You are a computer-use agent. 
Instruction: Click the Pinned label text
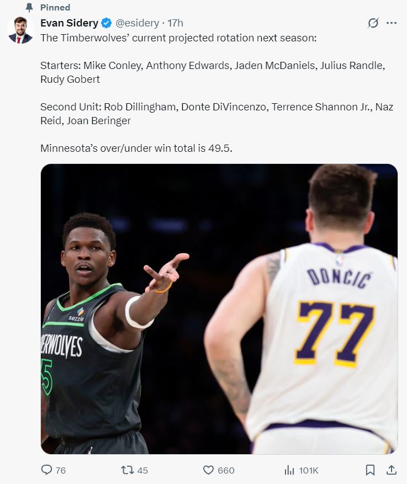pos(55,7)
